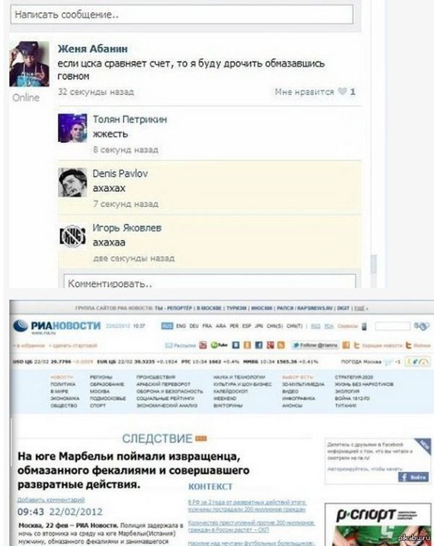Open the Facebook icon in social row
This screenshot has width=434, height=546.
258,345
